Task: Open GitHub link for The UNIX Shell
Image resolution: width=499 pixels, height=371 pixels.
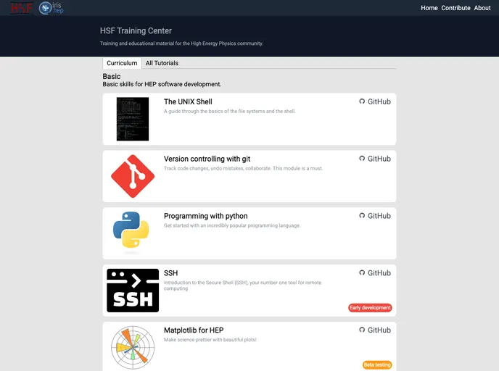Action: coord(375,102)
